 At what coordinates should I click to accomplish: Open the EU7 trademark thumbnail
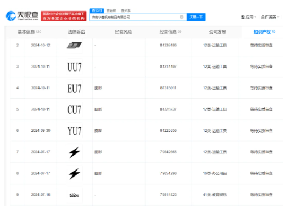coord(74,88)
